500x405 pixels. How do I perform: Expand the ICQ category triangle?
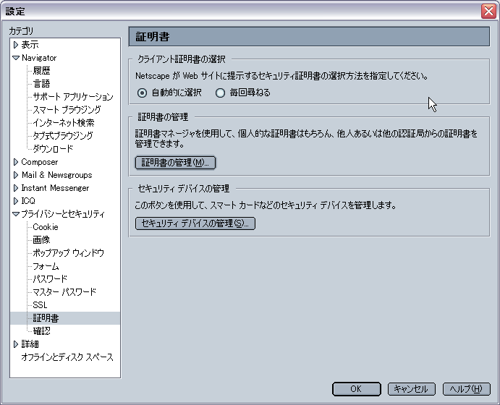[16, 201]
